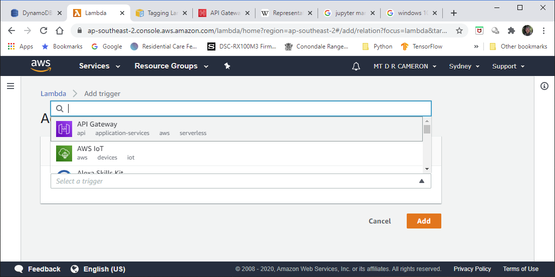Open the info panel icon
Viewport: 555px width, 277px height.
pos(544,86)
